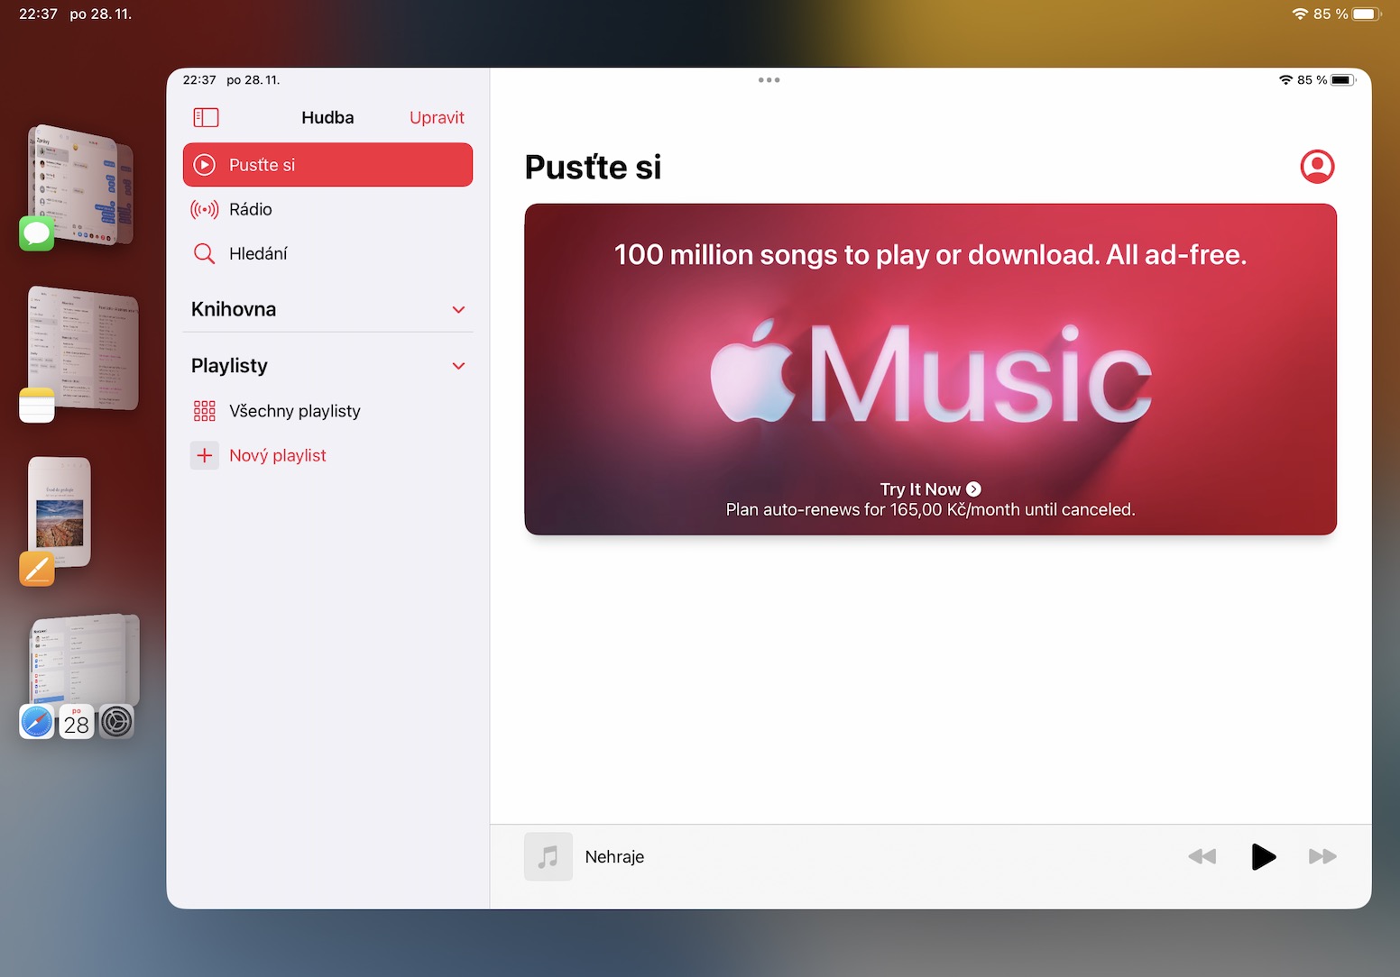This screenshot has width=1400, height=977.
Task: Click the Hudba sidebar title
Action: [x=327, y=118]
